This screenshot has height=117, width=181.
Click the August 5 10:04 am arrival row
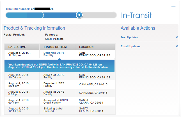(59, 76)
